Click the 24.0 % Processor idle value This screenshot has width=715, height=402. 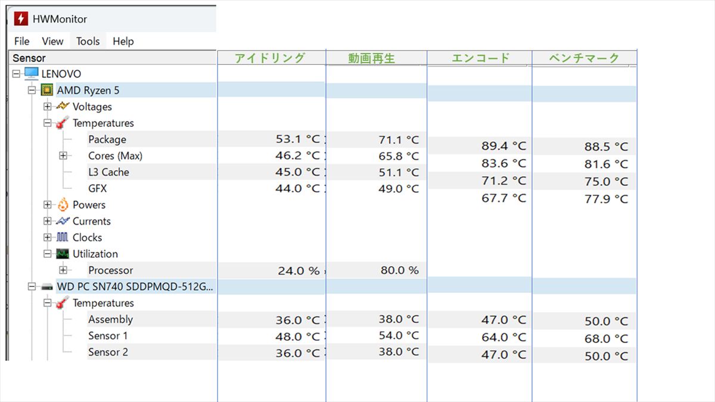[x=299, y=271]
